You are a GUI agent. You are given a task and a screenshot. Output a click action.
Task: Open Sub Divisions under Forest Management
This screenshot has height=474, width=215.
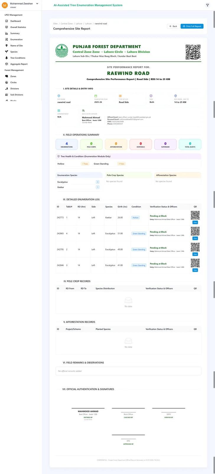click(x=17, y=95)
